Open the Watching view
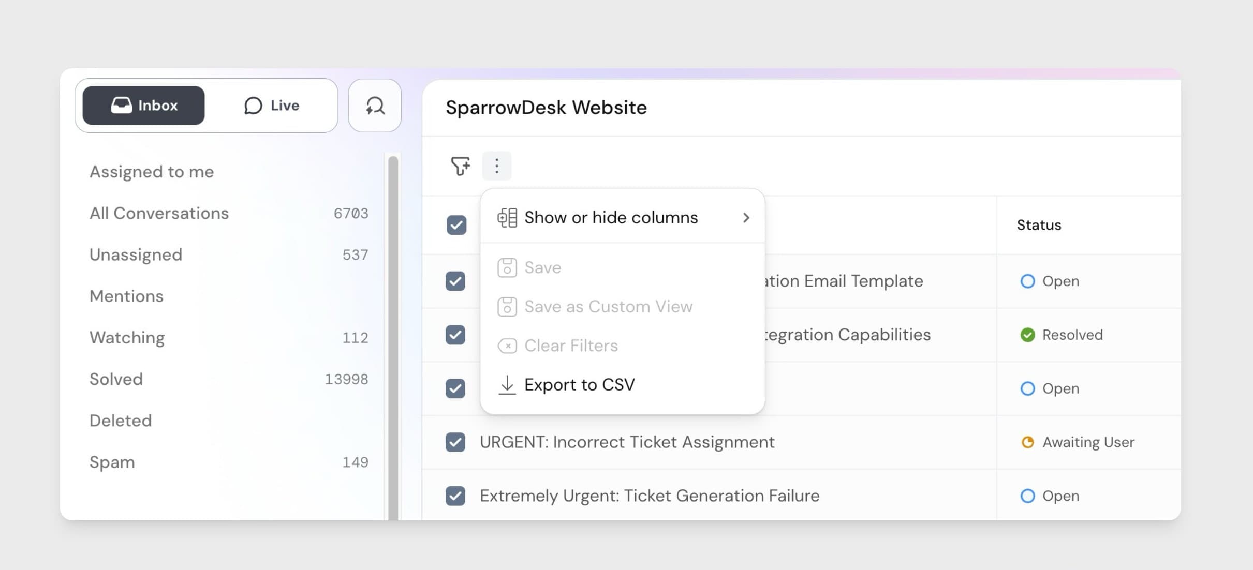 point(229,338)
